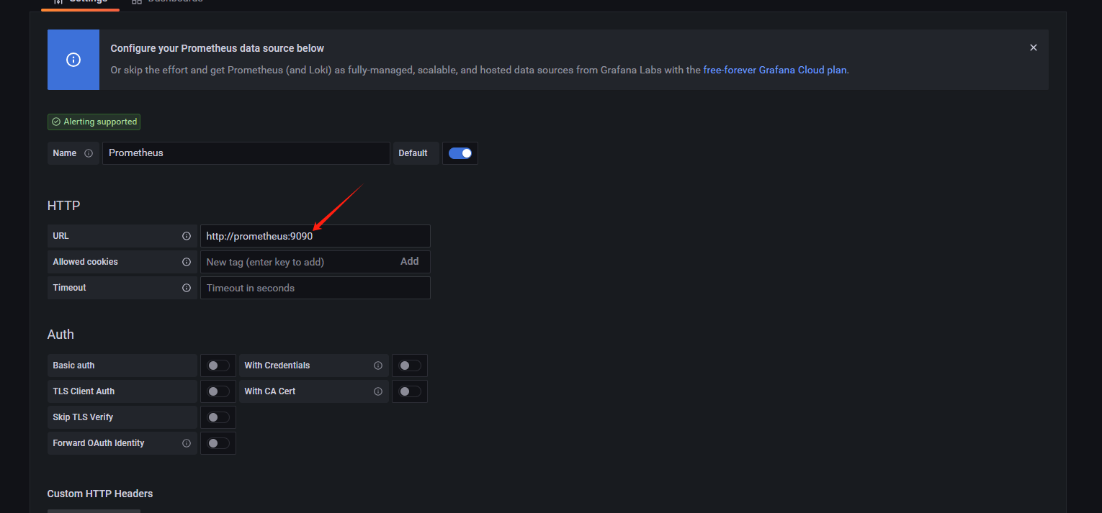
Task: Focus the Timeout in seconds field
Action: (315, 288)
